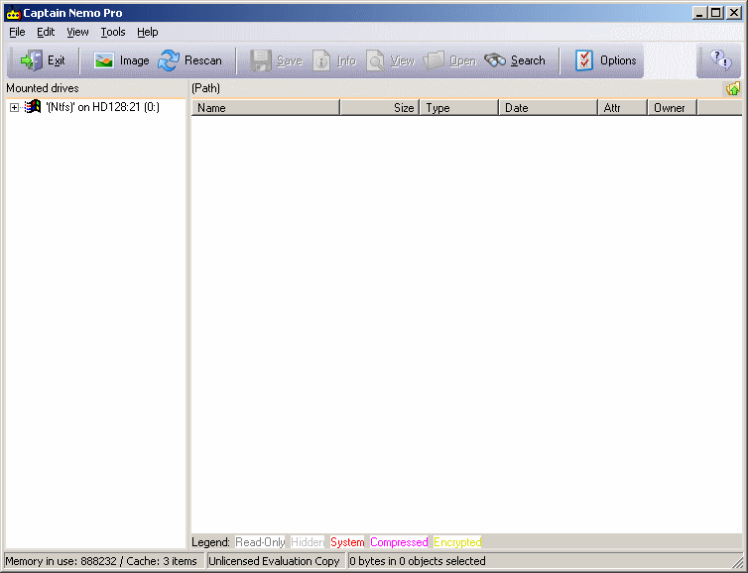Sort by the Size column header
The height and width of the screenshot is (573, 748).
[379, 108]
